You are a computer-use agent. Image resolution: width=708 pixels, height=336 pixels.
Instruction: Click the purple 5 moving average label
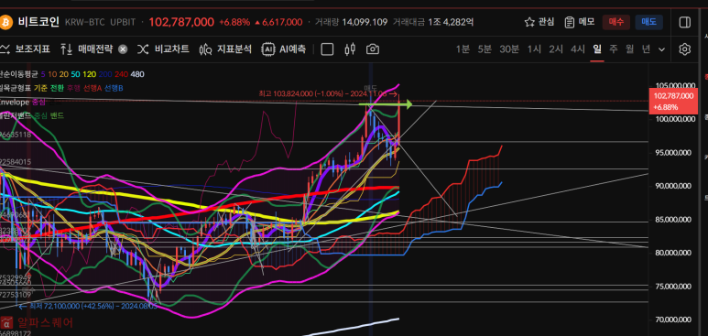[43, 74]
